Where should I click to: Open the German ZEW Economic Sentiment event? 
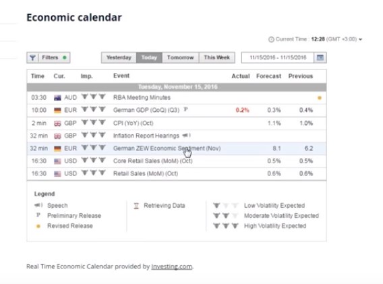pos(167,148)
